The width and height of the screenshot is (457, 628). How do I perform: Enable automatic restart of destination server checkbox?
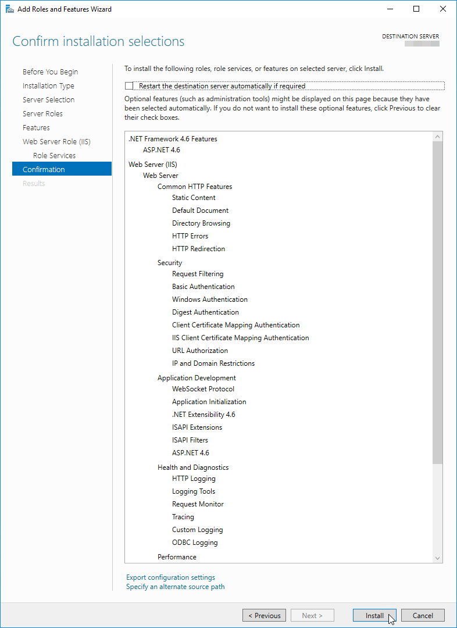click(x=129, y=86)
